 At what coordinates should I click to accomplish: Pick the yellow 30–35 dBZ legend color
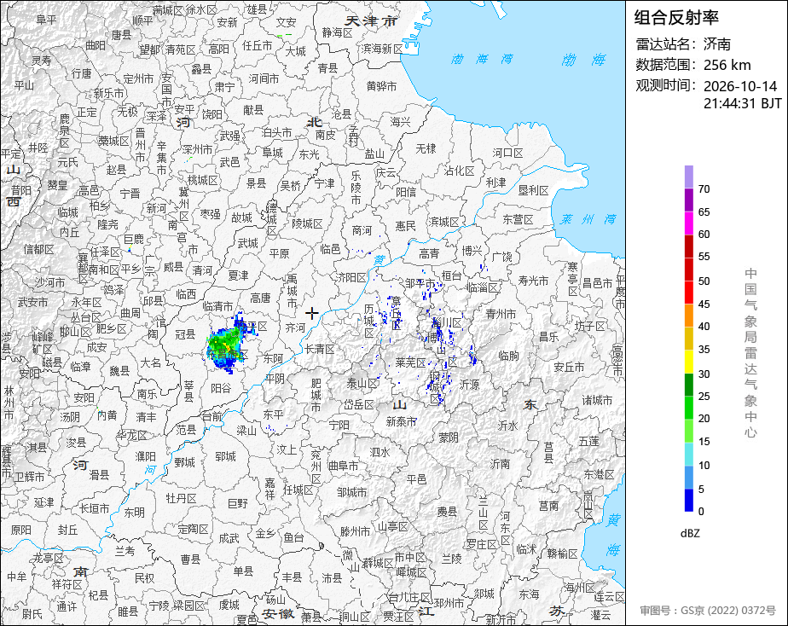pos(688,362)
